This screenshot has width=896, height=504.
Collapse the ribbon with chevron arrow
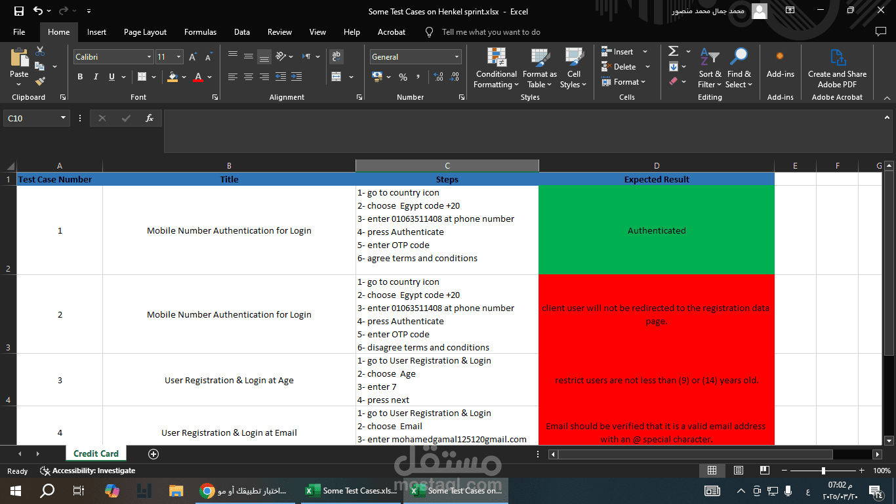(x=887, y=97)
